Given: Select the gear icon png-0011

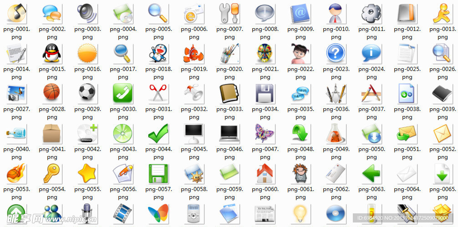Looking at the screenshot, I should 371,14.
